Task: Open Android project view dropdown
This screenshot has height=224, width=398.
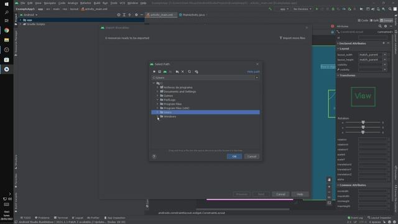Action: click(29, 15)
